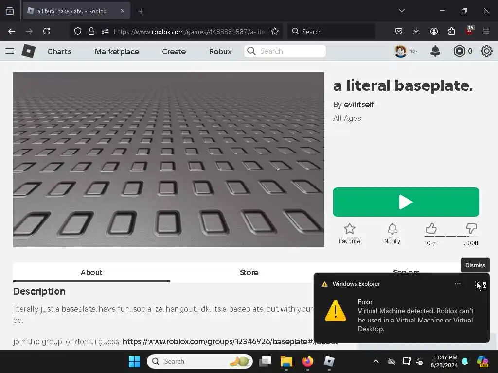Image resolution: width=498 pixels, height=373 pixels.
Task: Expand the list all tabs chevron
Action: click(x=401, y=11)
